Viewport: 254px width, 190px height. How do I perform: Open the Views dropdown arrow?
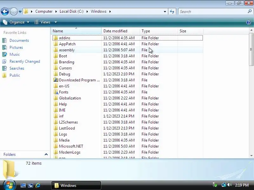pos(56,22)
